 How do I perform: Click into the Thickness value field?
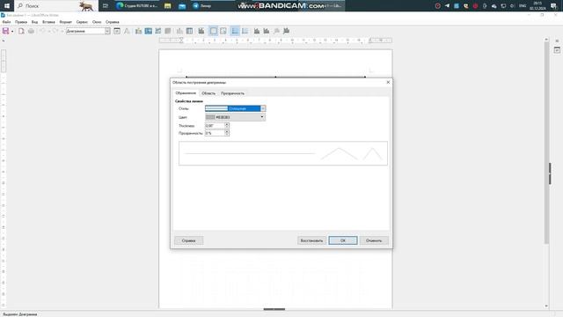215,126
